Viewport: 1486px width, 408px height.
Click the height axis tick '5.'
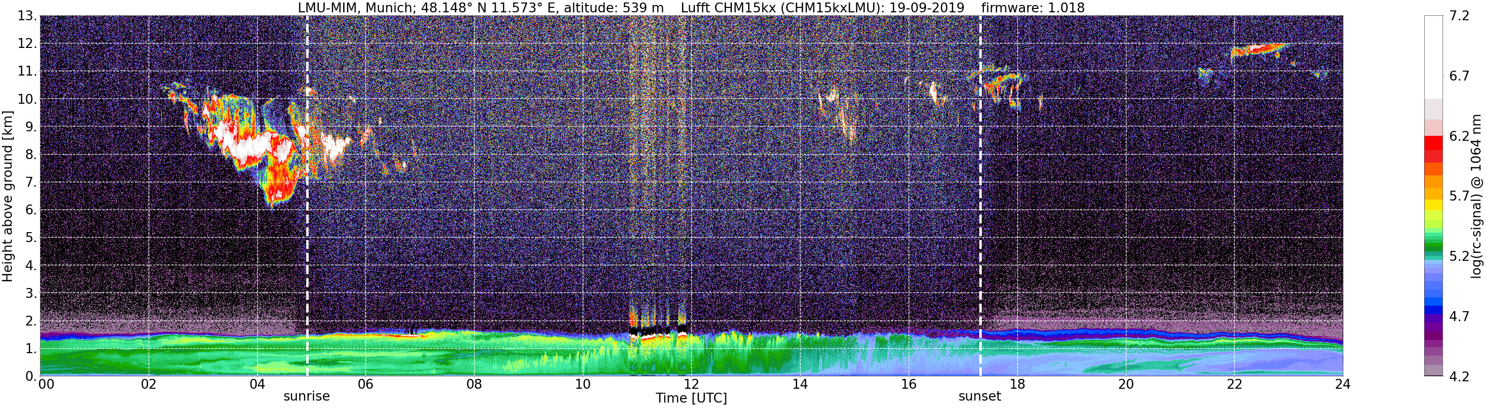(x=31, y=238)
